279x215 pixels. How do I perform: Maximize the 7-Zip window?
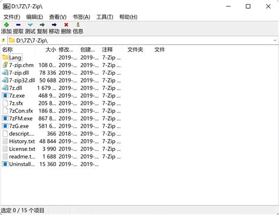tap(248, 6)
